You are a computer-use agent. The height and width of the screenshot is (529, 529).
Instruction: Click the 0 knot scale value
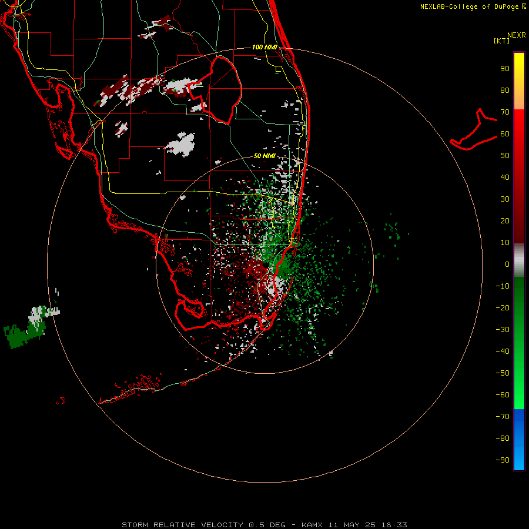click(507, 264)
